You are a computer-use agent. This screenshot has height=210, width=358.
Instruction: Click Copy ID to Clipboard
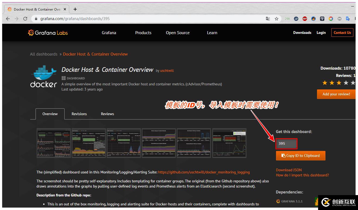[300, 156]
